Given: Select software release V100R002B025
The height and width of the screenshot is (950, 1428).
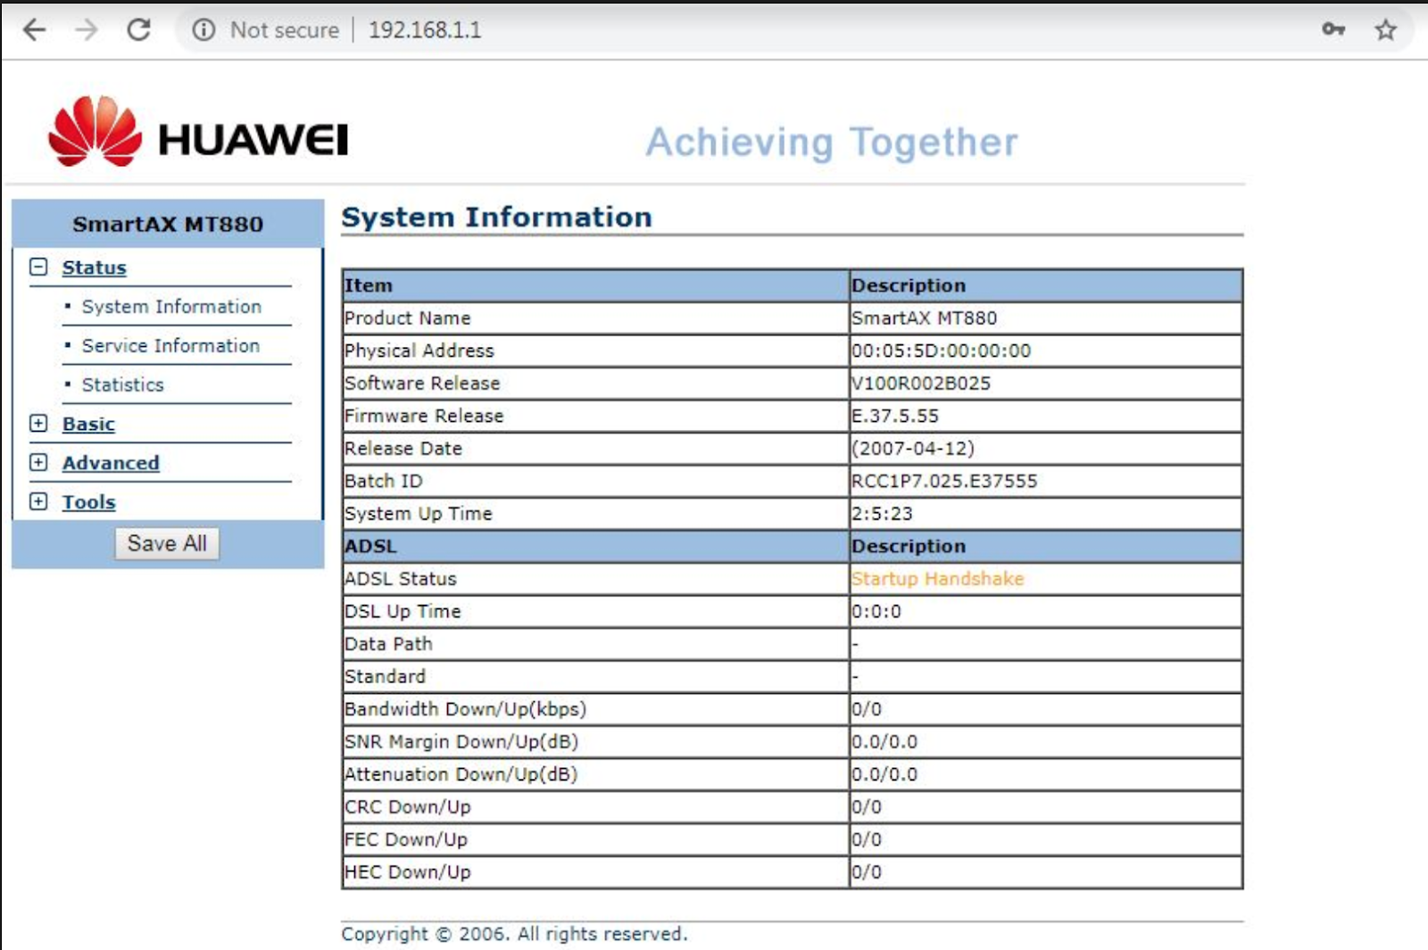Looking at the screenshot, I should click(921, 384).
